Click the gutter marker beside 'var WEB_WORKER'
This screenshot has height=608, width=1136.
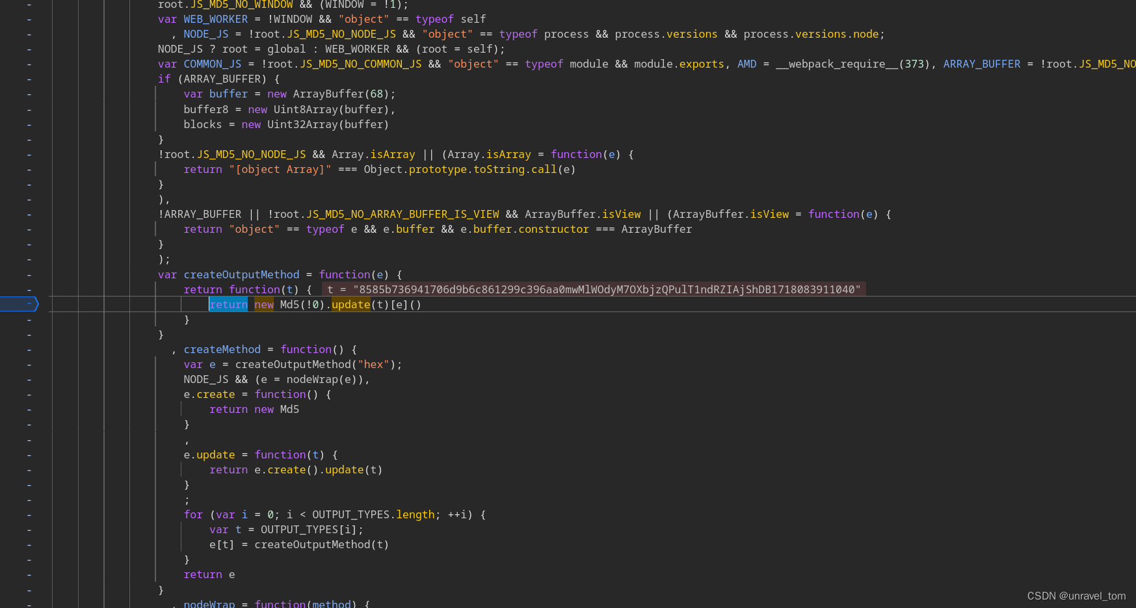pyautogui.click(x=29, y=20)
